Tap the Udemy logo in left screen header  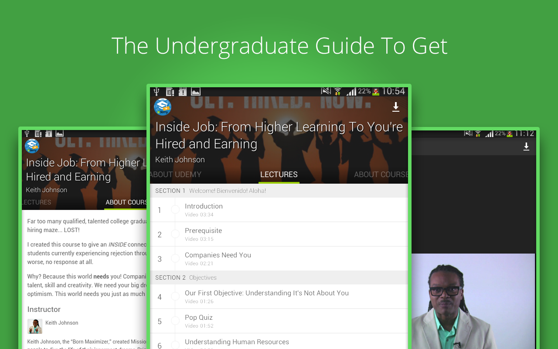pyautogui.click(x=32, y=146)
